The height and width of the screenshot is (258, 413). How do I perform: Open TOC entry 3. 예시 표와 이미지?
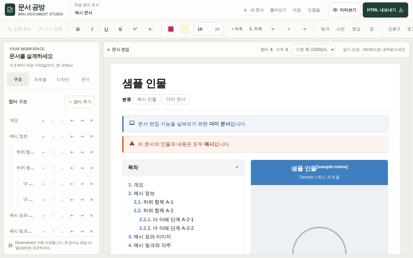pyautogui.click(x=150, y=237)
